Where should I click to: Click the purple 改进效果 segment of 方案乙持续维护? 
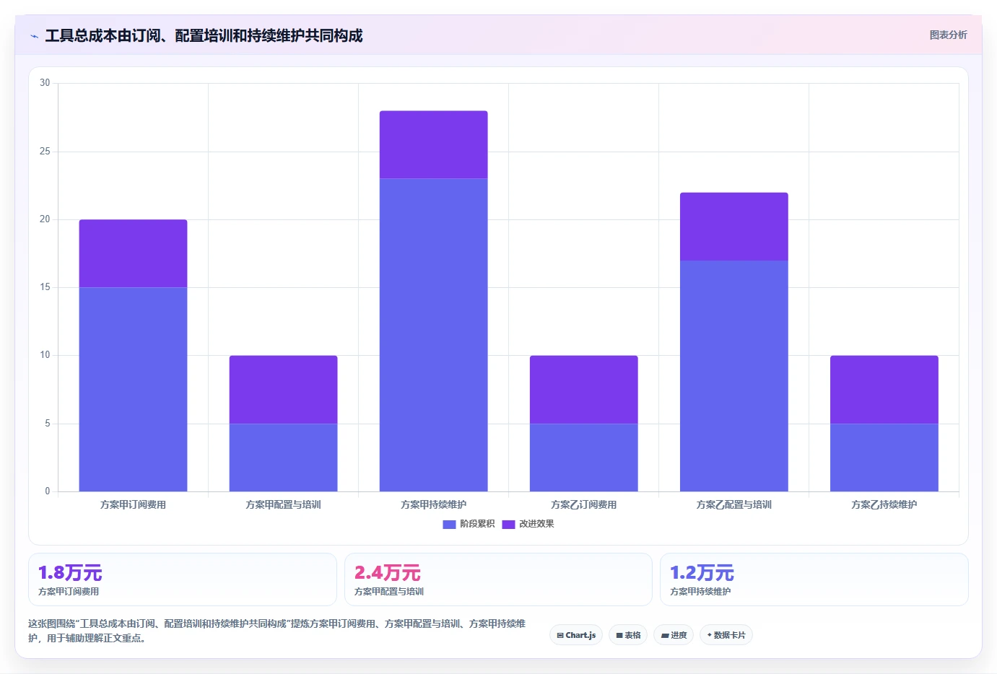click(884, 390)
